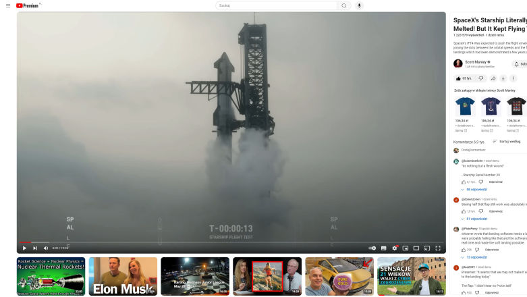The height and width of the screenshot is (297, 527).
Task: Like the video (63 tys.)
Action: click(464, 78)
